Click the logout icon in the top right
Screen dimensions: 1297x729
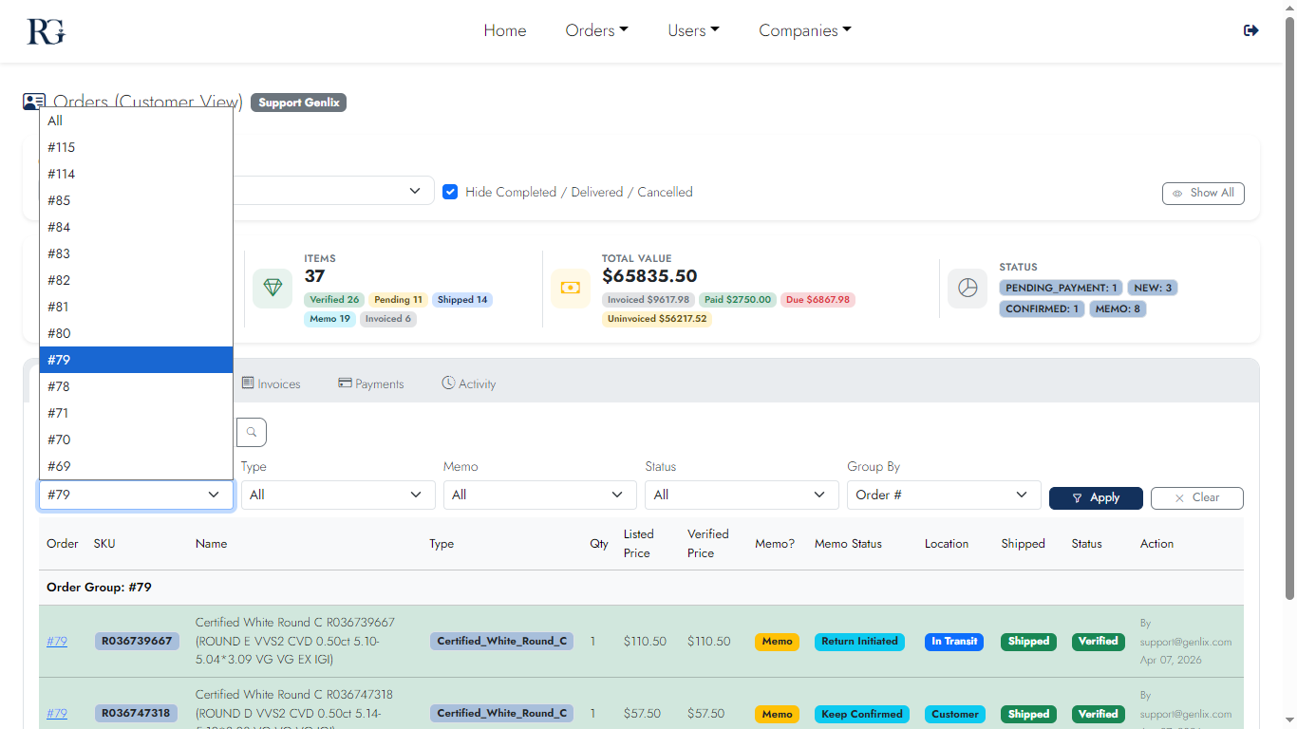(x=1250, y=29)
